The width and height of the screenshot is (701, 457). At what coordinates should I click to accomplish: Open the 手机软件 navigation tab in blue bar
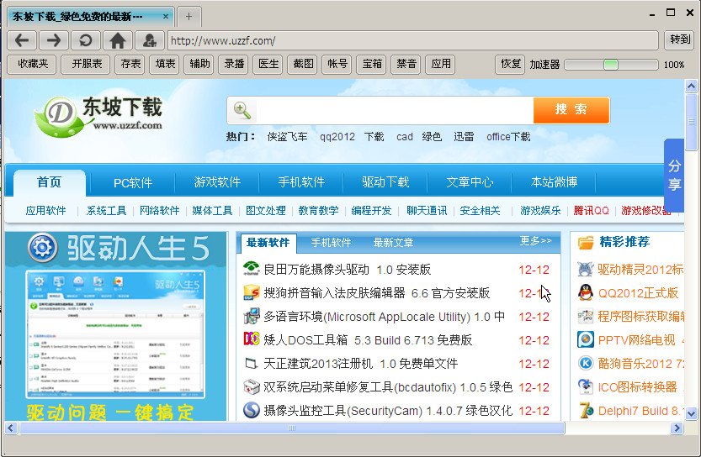coord(301,182)
